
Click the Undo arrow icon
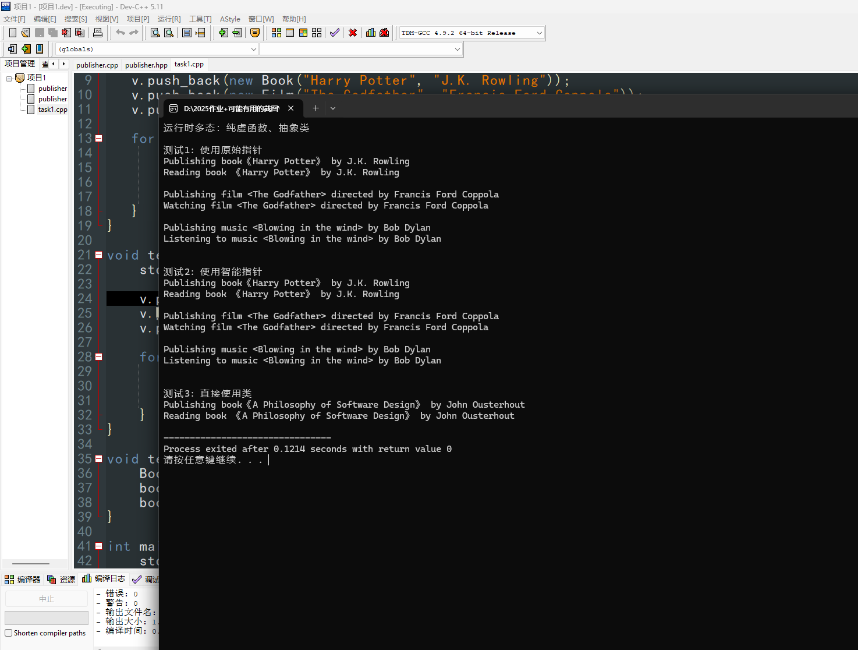click(x=120, y=33)
